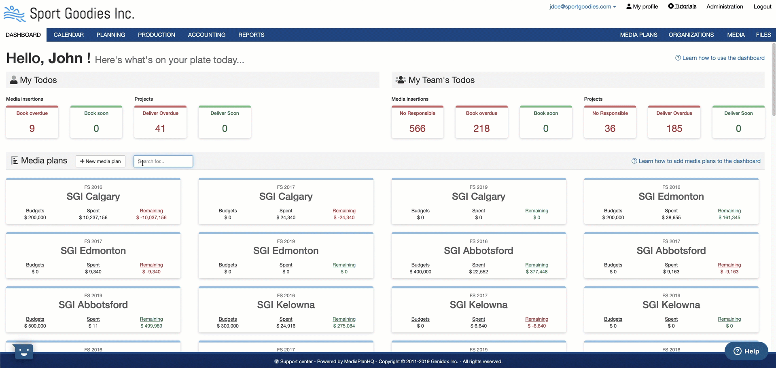
Task: Open the Deliver Overdue 41 todo card
Action: pyautogui.click(x=160, y=122)
